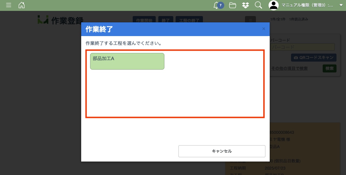Start the QRコードスキャン camera button
The width and height of the screenshot is (346, 175).
point(313,58)
